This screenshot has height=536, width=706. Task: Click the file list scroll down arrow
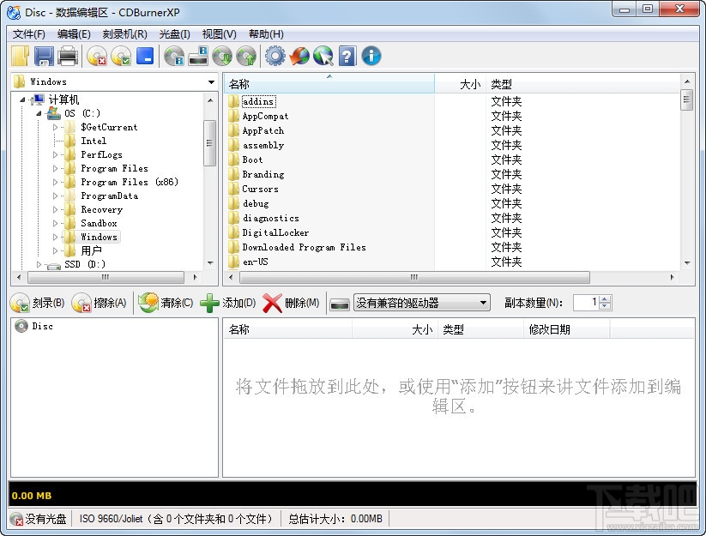[686, 262]
